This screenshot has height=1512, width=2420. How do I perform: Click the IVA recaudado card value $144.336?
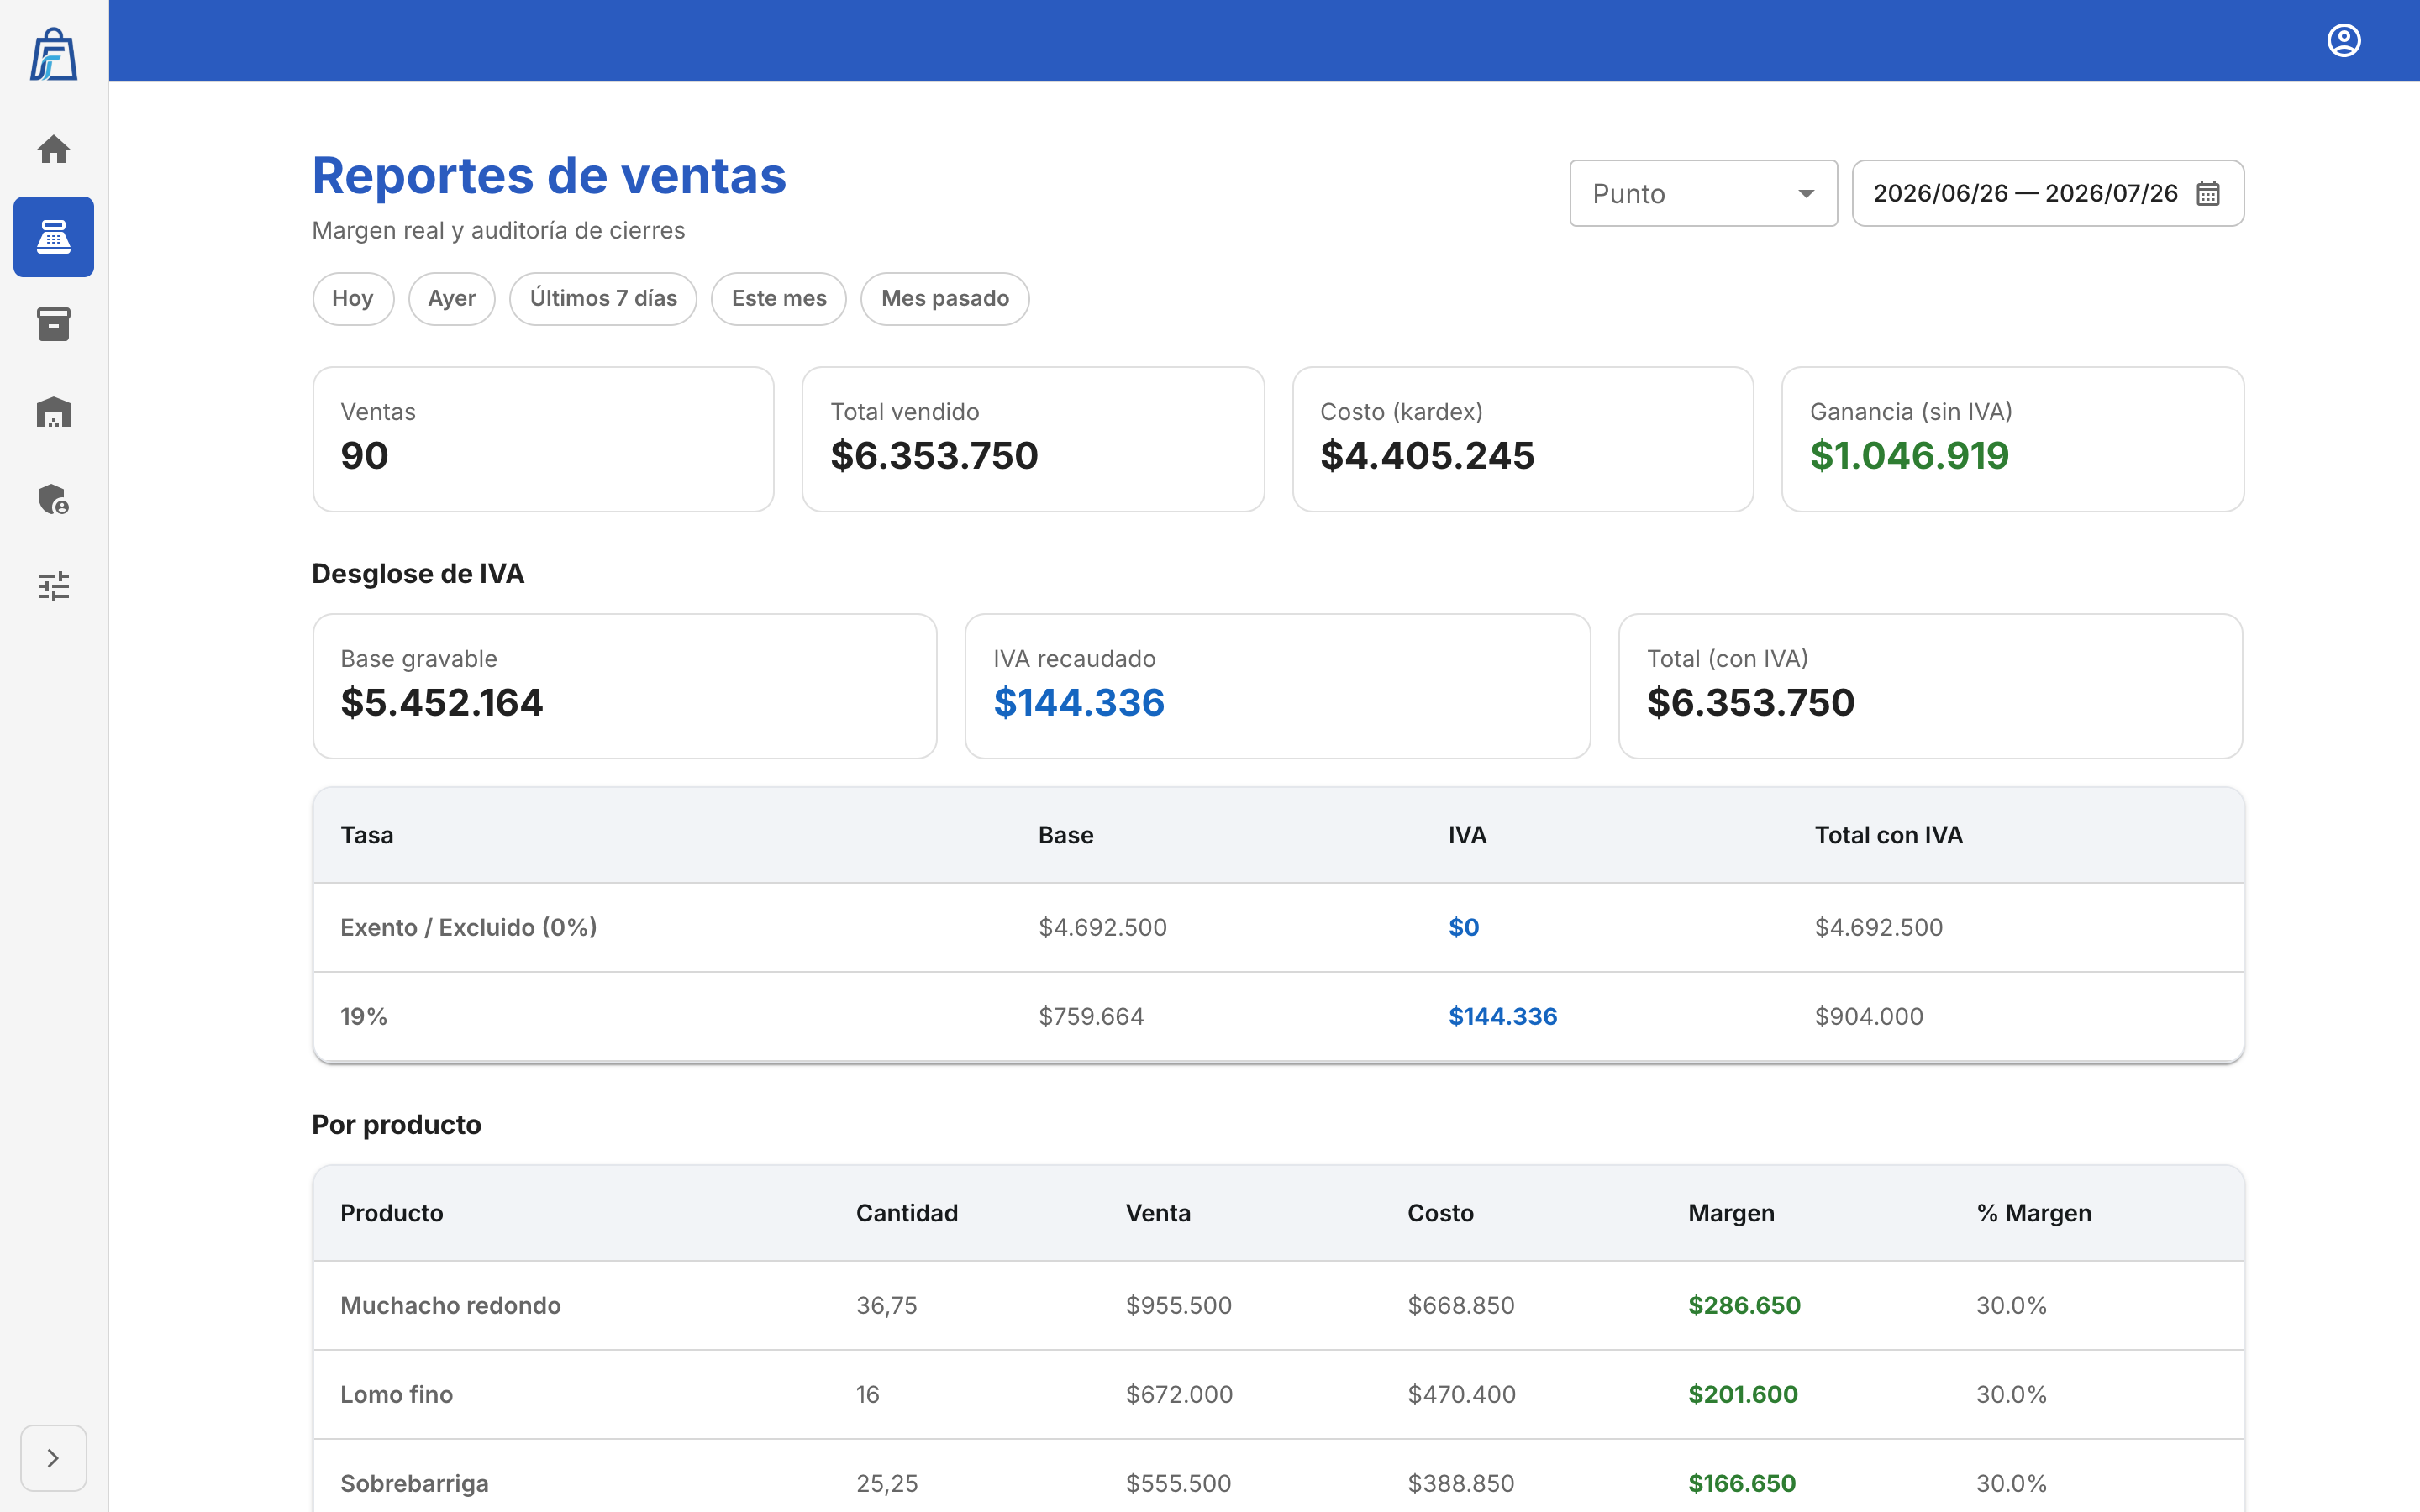point(1079,703)
